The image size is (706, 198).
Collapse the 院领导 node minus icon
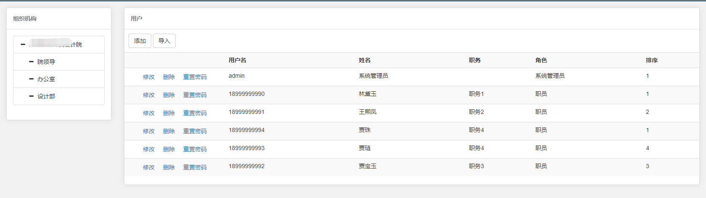pyautogui.click(x=31, y=62)
